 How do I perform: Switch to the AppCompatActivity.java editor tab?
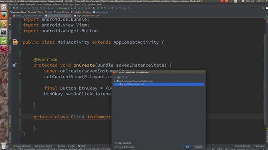88,16
